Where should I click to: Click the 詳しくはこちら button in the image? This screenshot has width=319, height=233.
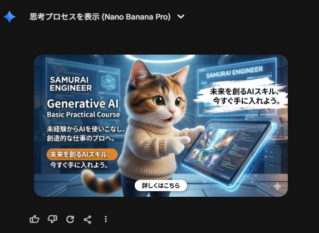161,186
